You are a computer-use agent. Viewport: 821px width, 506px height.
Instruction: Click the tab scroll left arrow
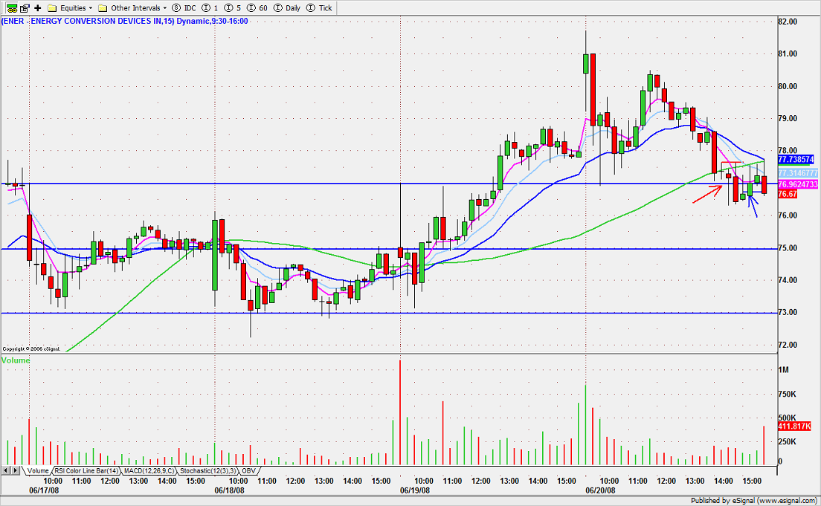(x=6, y=470)
